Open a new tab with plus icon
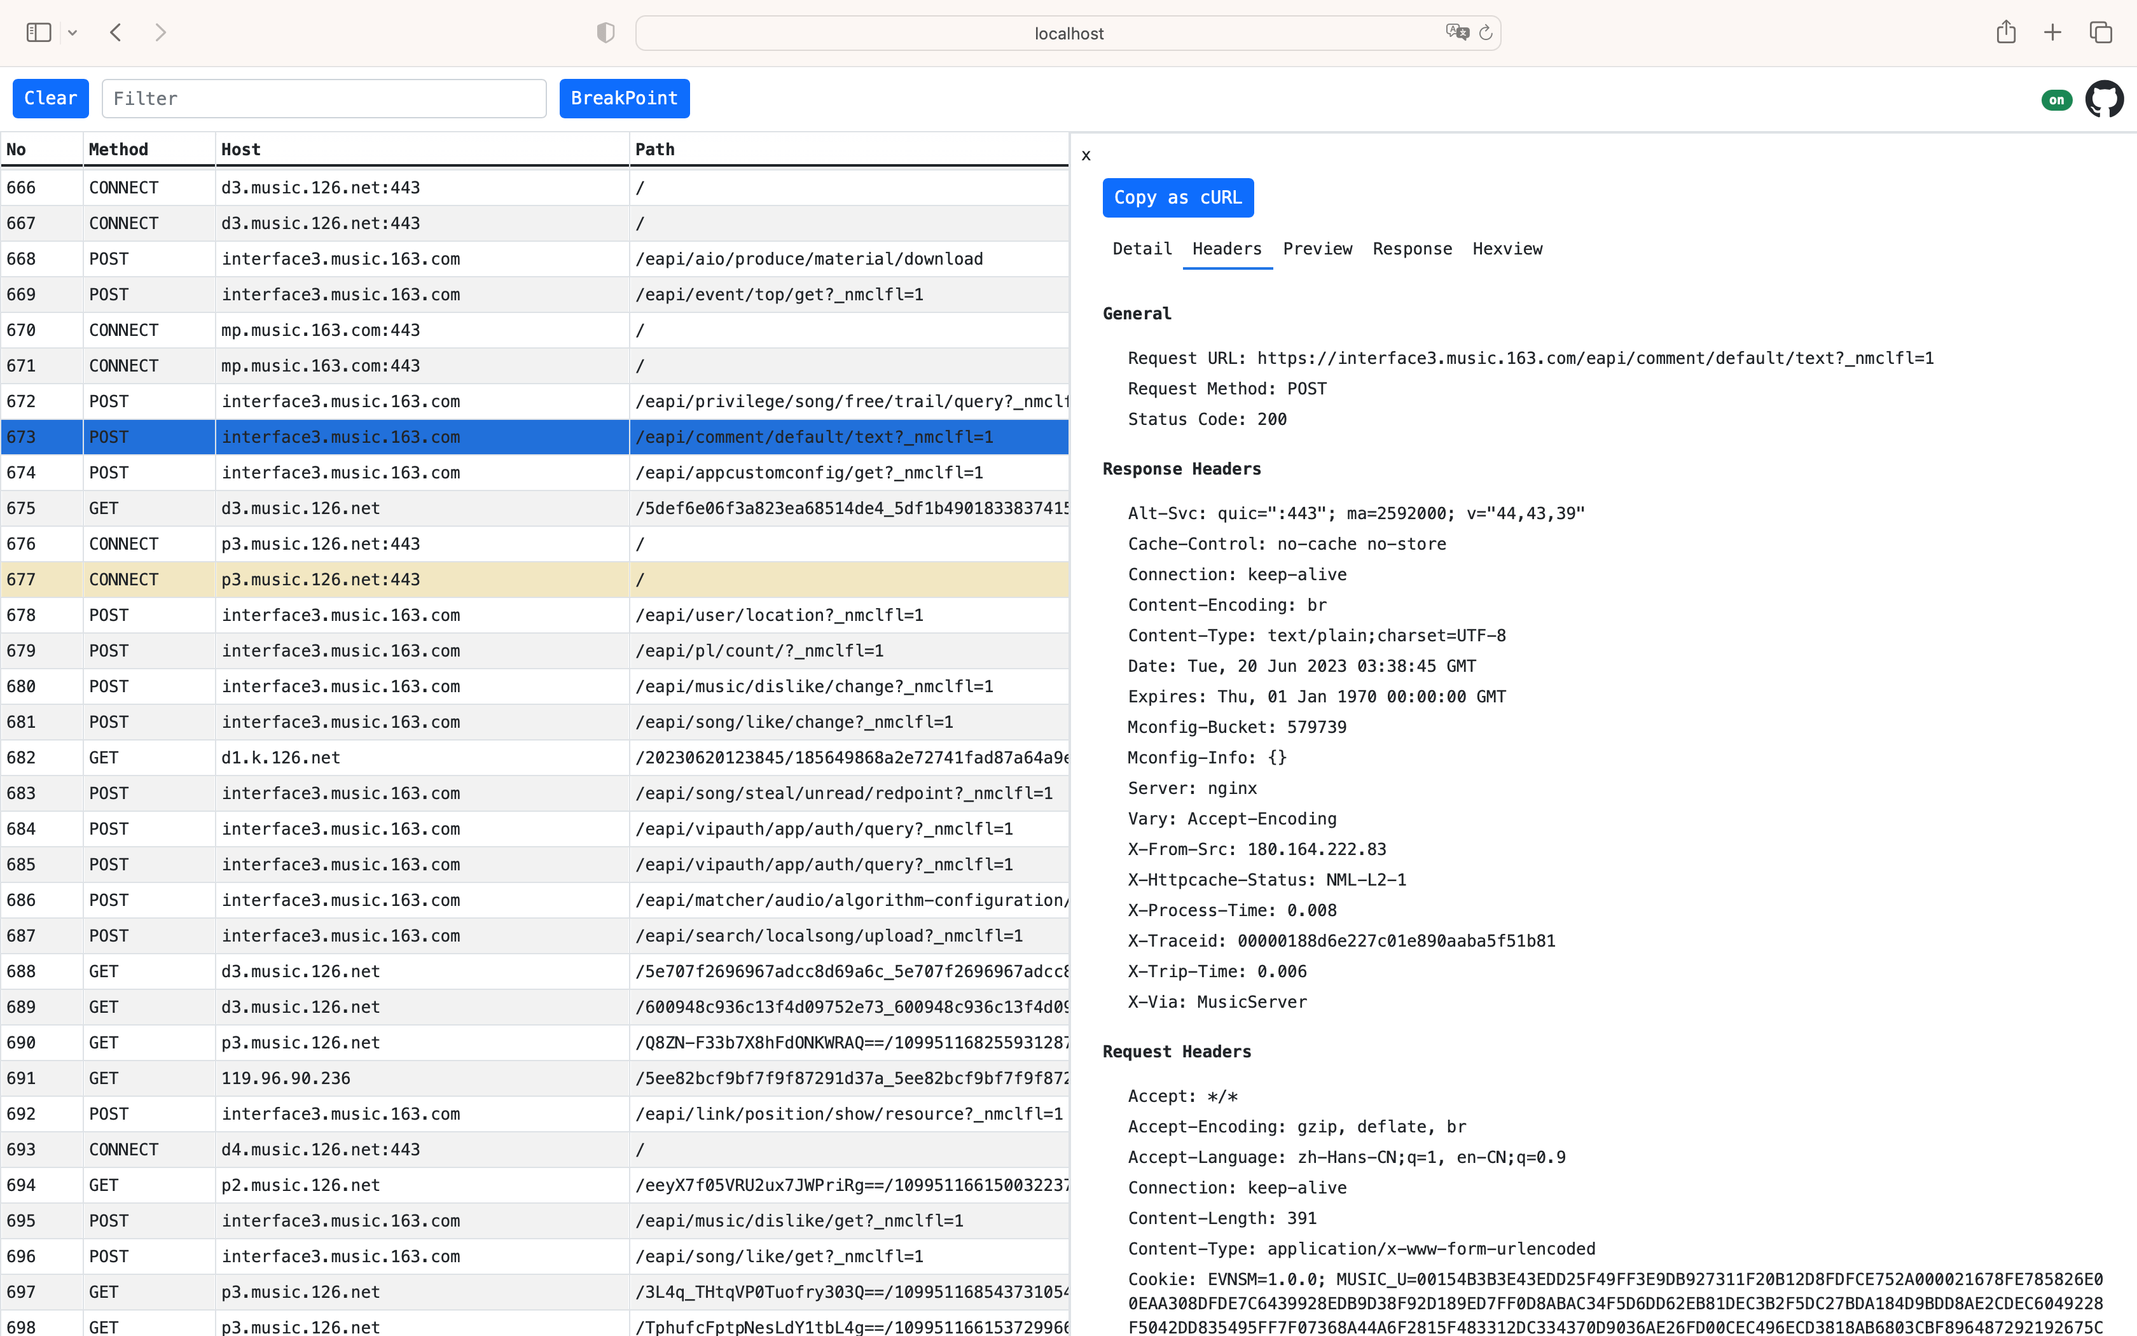 (2052, 32)
